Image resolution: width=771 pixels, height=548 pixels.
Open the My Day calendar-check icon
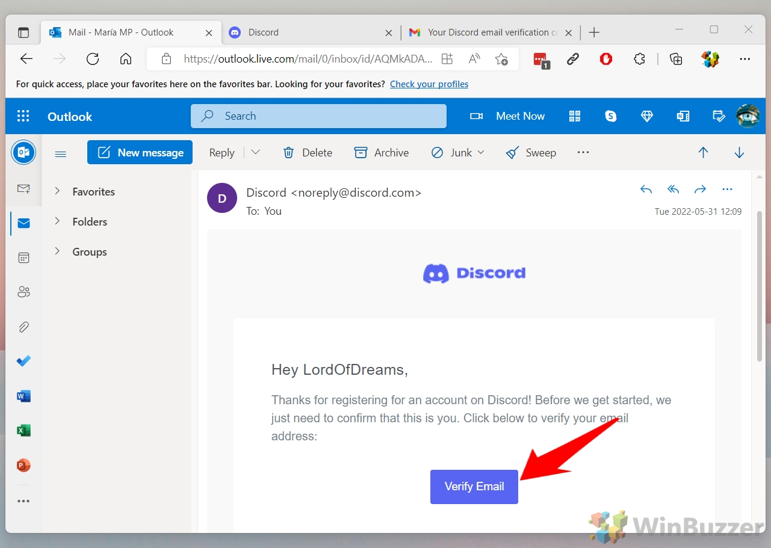(x=719, y=116)
